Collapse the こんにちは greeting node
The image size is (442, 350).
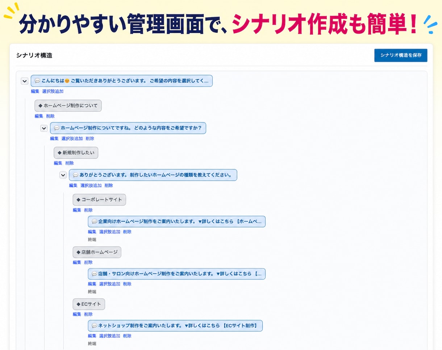point(25,81)
